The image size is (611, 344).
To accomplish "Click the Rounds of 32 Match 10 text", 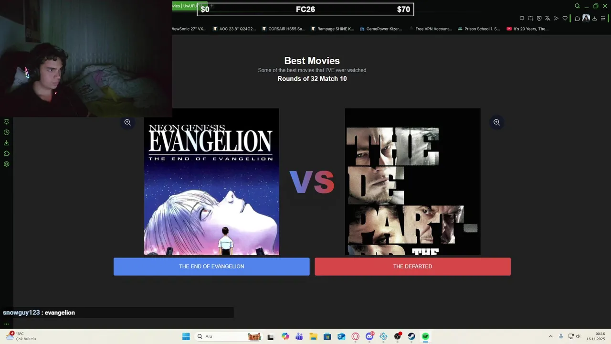I will [x=312, y=79].
